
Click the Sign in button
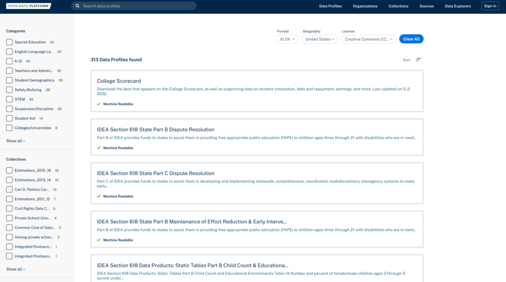[x=490, y=6]
